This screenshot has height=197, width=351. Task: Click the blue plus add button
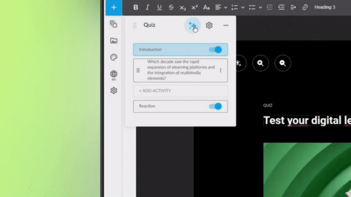point(114,7)
